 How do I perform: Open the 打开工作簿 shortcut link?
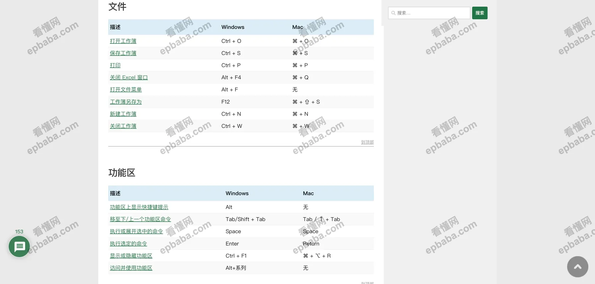(x=123, y=41)
